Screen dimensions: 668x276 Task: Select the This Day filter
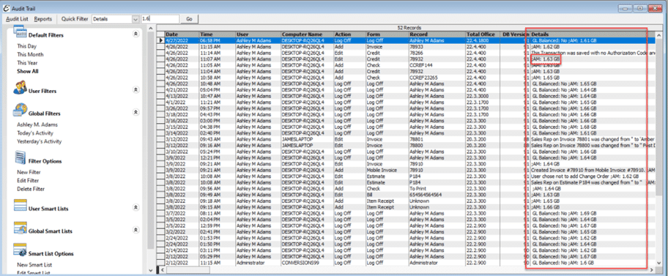[27, 46]
